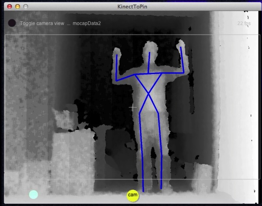
Task: Click the 22 fps frame rate readout
Action: coord(244,23)
